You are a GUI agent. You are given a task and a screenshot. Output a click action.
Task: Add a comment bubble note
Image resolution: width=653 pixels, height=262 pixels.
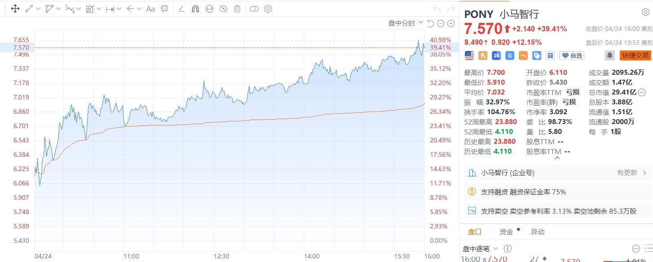tap(165, 9)
